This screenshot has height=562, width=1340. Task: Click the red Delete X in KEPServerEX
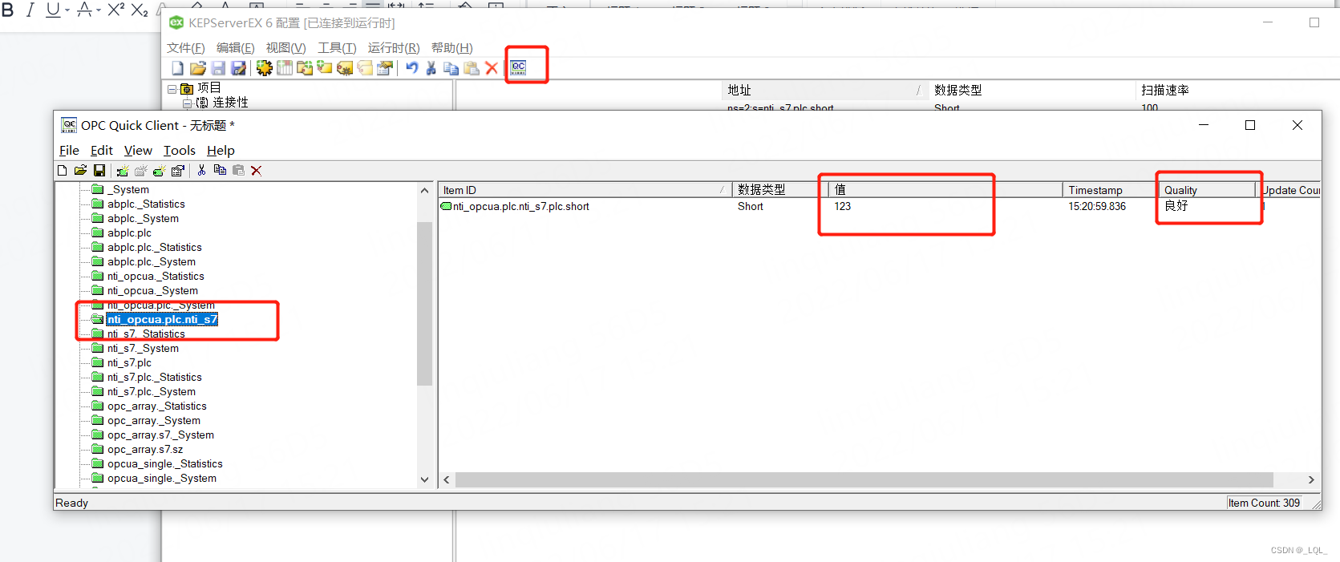(492, 68)
